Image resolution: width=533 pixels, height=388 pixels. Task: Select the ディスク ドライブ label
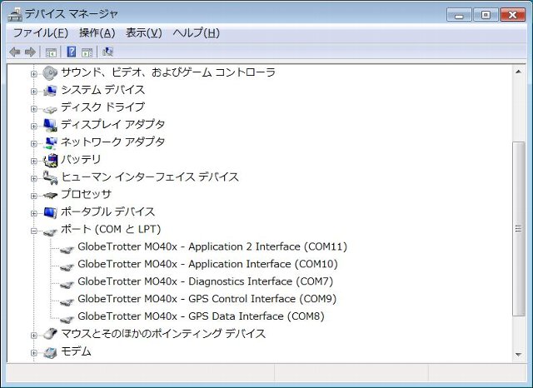103,107
